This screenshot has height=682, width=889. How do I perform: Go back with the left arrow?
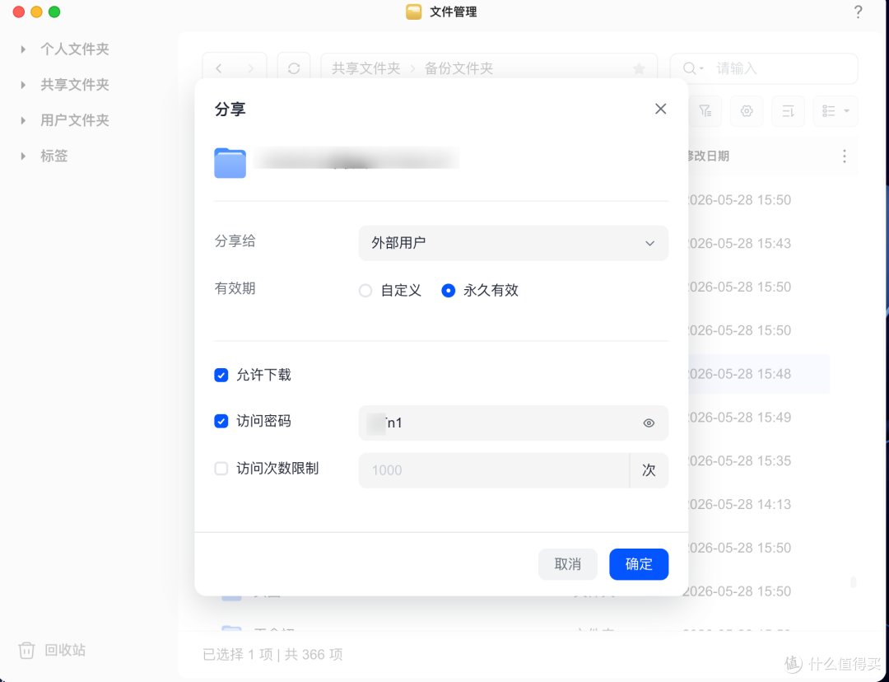pyautogui.click(x=219, y=68)
